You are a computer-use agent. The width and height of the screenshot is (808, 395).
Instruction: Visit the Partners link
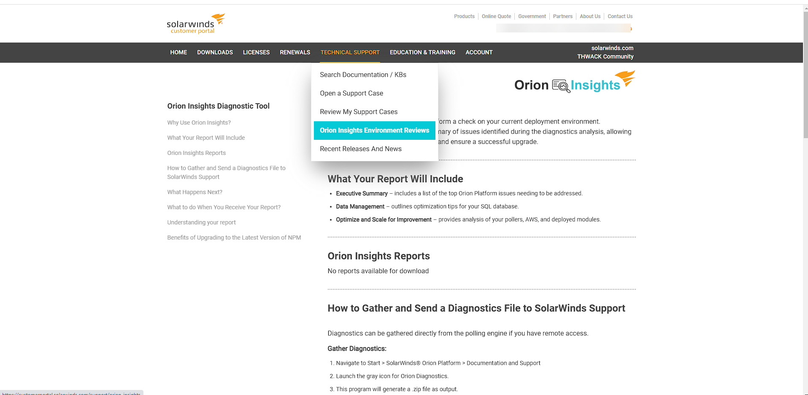(x=562, y=16)
